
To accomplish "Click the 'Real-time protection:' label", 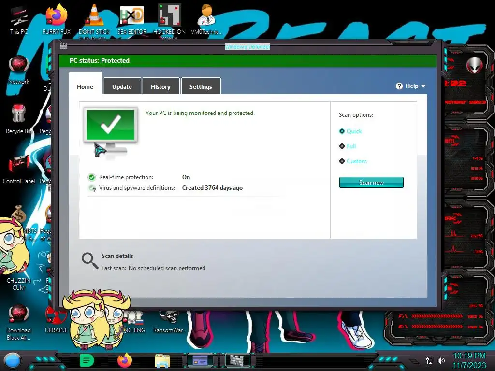I will pos(126,177).
